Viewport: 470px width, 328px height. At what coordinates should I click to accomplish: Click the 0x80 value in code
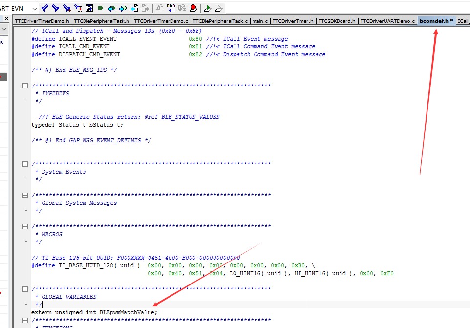(x=195, y=39)
